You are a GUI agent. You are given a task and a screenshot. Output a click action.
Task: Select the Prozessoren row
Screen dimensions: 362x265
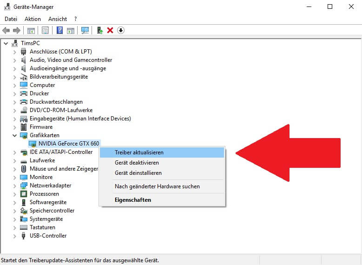click(x=44, y=194)
